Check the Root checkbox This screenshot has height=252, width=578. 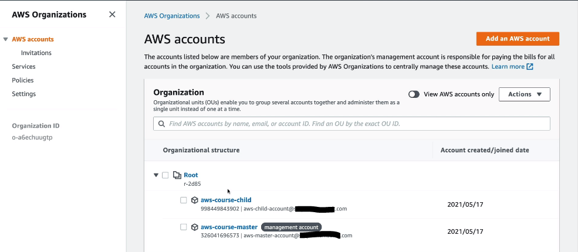pyautogui.click(x=165, y=175)
